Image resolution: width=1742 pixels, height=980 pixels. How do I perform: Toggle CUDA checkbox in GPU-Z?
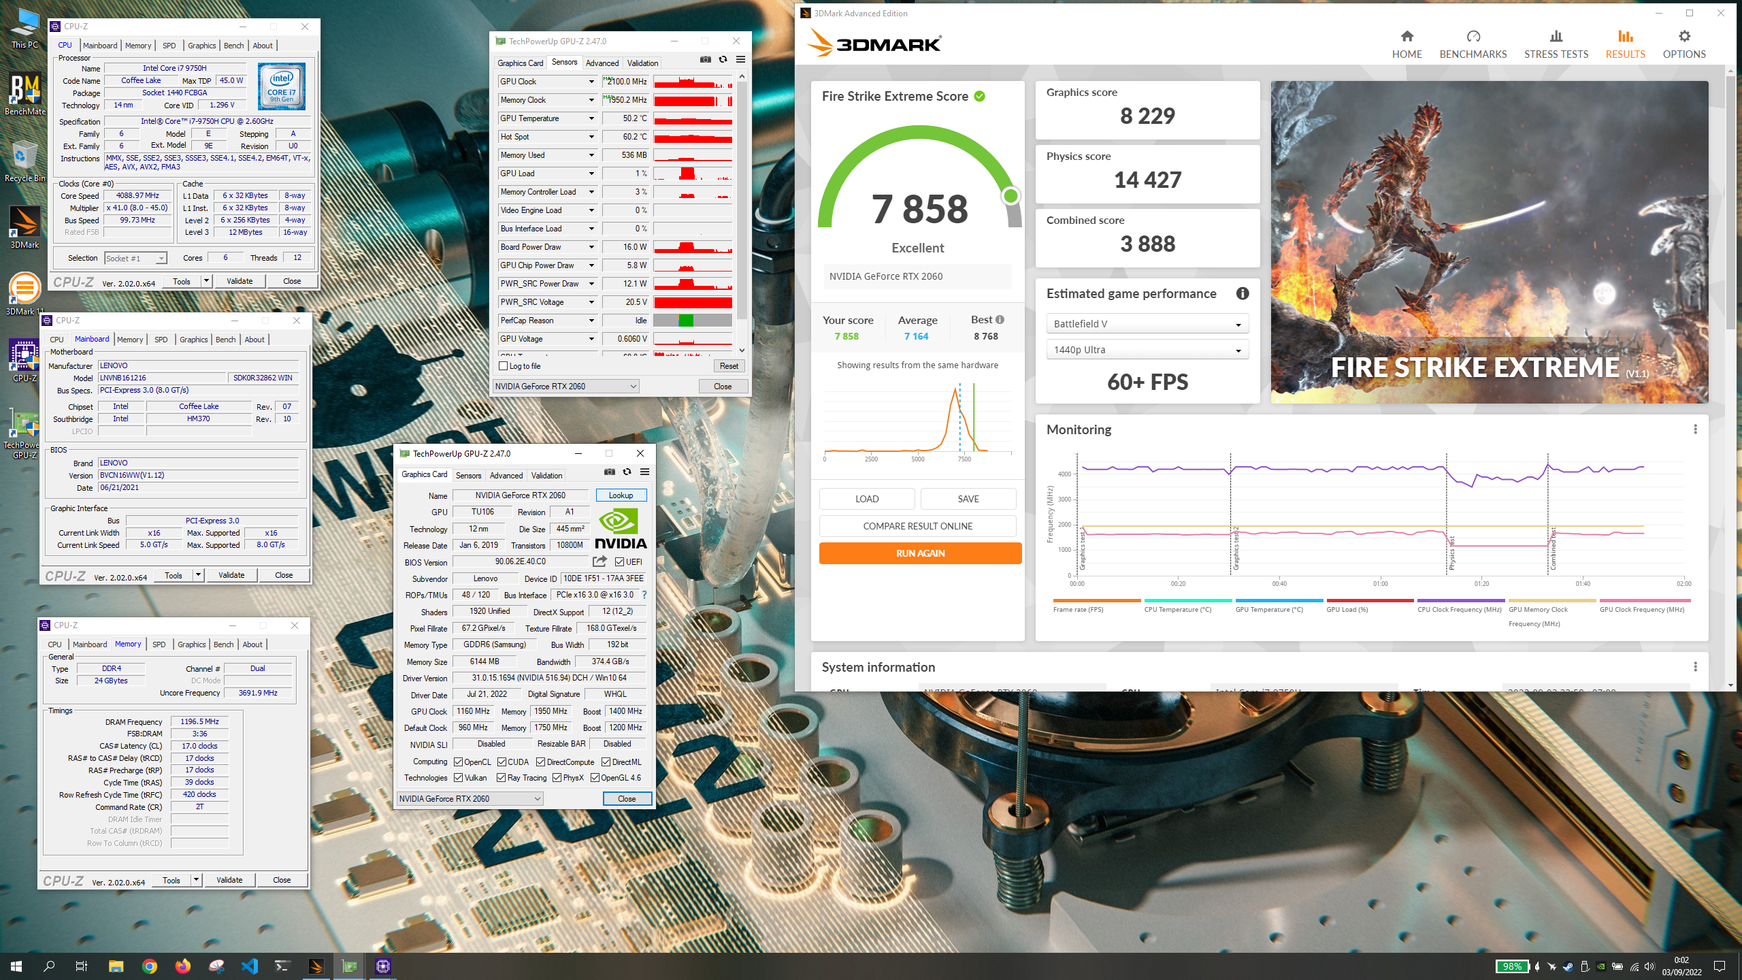click(x=502, y=762)
